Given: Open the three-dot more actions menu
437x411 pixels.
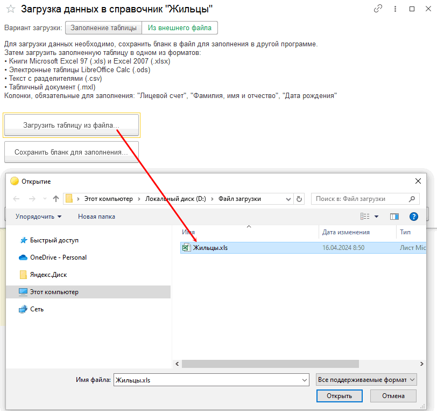Looking at the screenshot, I should [x=395, y=9].
